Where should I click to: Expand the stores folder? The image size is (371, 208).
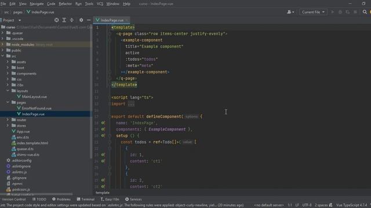pyautogui.click(x=8, y=126)
